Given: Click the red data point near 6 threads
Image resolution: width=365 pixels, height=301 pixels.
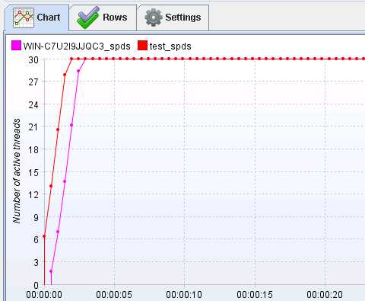Looking at the screenshot, I should tap(44, 236).
